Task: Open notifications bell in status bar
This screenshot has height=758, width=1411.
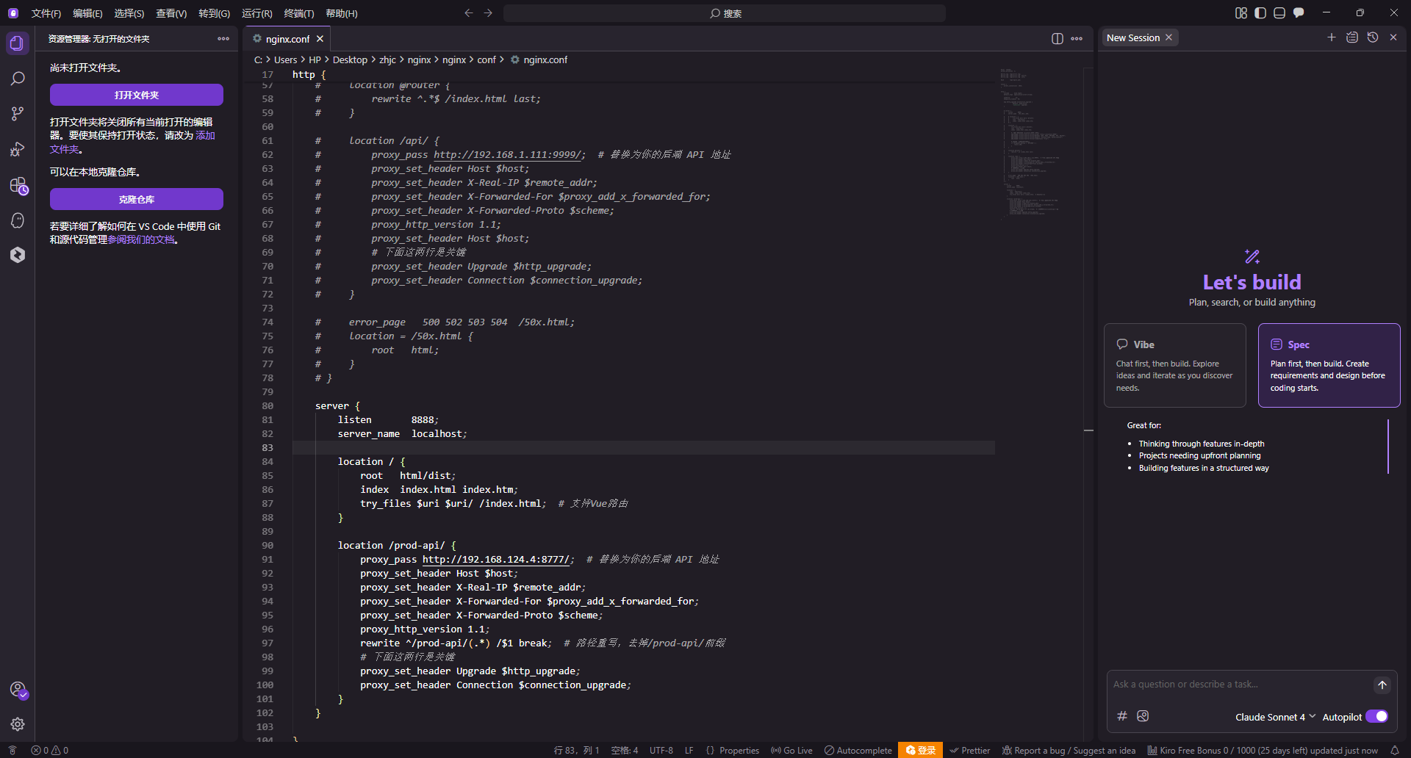Action: click(1394, 751)
